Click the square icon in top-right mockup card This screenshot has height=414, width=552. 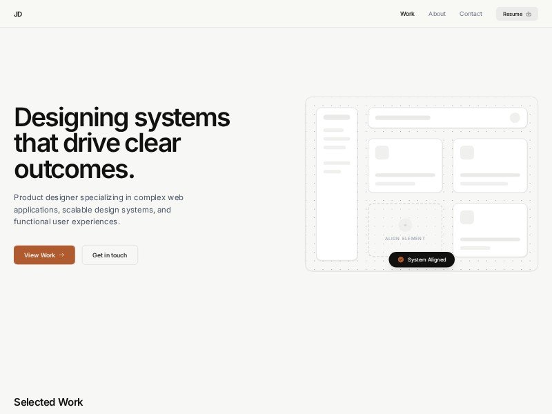[466, 152]
